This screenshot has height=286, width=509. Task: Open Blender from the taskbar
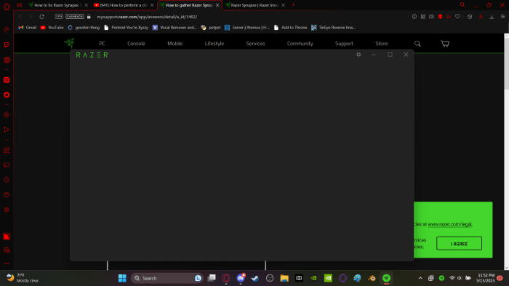tap(372, 278)
